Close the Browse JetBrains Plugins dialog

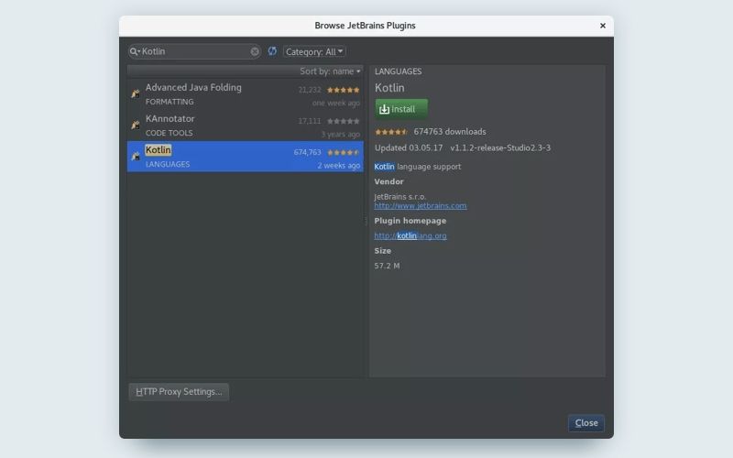(603, 26)
